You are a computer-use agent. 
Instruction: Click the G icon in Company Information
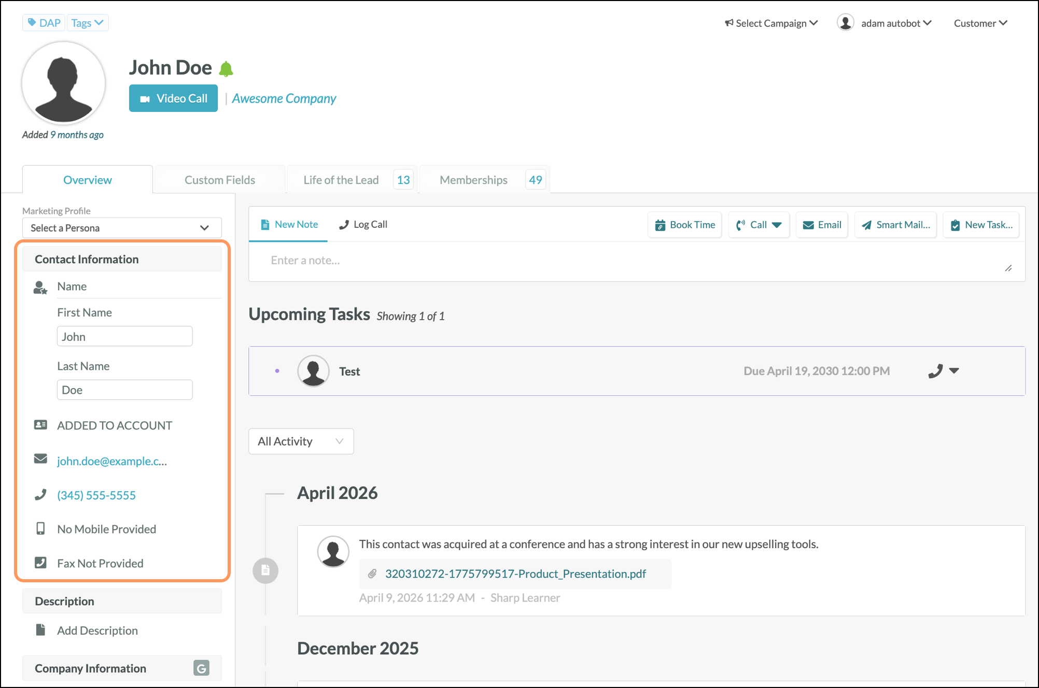[x=201, y=668]
